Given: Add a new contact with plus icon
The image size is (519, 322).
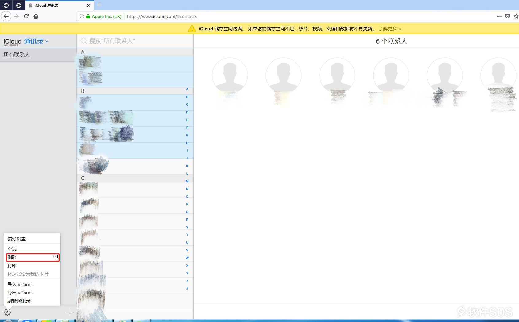Looking at the screenshot, I should [x=69, y=312].
